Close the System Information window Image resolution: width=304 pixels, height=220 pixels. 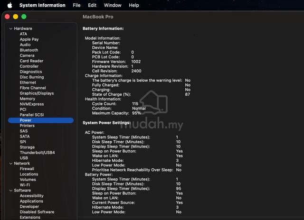(x=7, y=17)
